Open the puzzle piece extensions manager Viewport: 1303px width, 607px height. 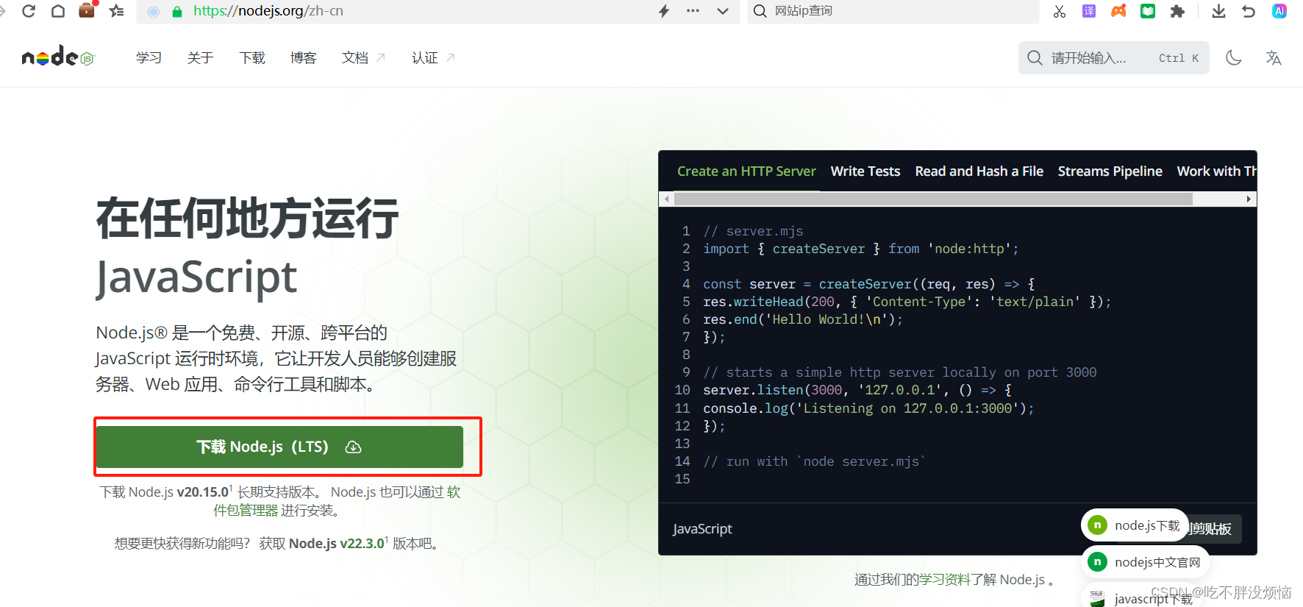[1177, 11]
